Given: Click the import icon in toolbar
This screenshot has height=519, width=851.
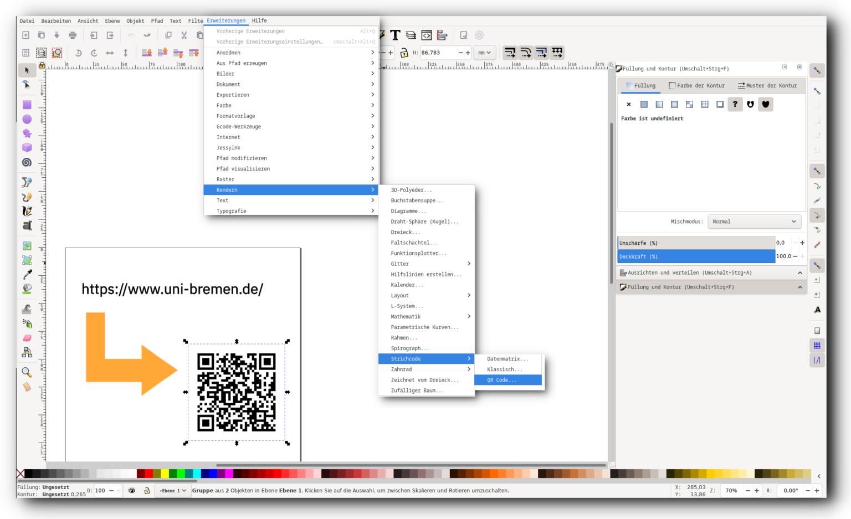Looking at the screenshot, I should [94, 35].
